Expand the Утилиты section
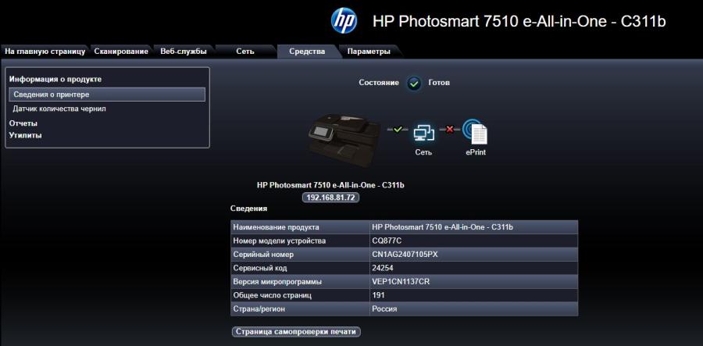703x346 pixels. pyautogui.click(x=26, y=135)
